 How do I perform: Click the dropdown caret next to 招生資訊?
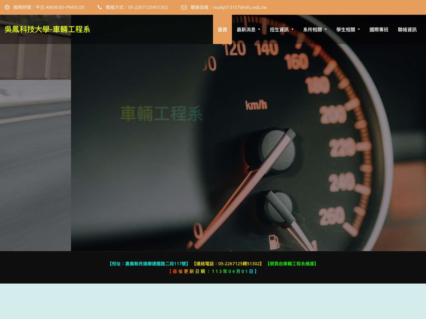[292, 29]
